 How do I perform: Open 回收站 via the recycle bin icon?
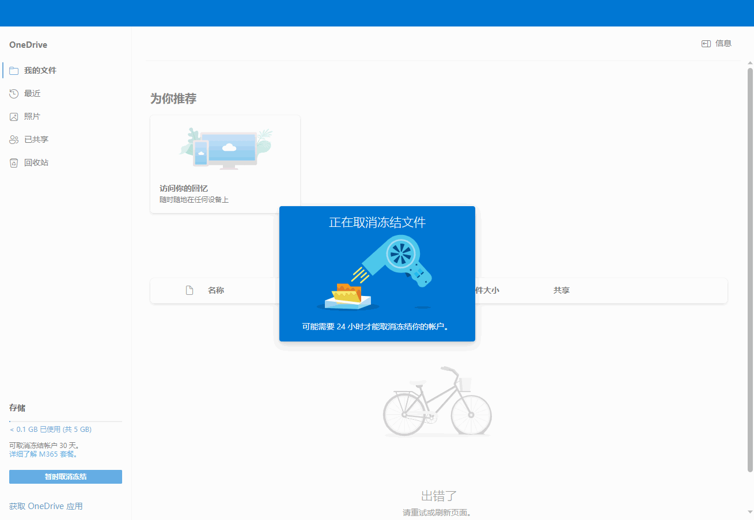pyautogui.click(x=14, y=163)
